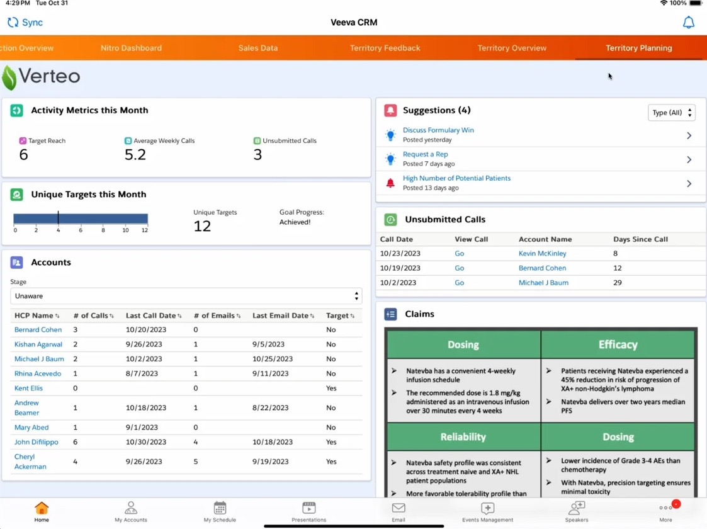Open Michael J Baum in Unsubmitted Calls
The height and width of the screenshot is (529, 707).
coord(543,283)
